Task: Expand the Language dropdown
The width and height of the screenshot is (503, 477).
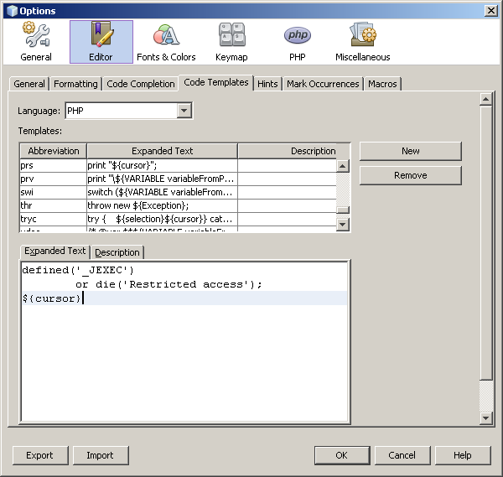Action: [184, 111]
